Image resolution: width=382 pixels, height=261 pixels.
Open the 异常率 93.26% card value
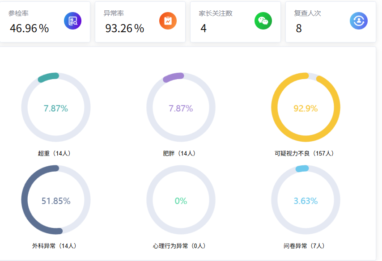pos(124,29)
